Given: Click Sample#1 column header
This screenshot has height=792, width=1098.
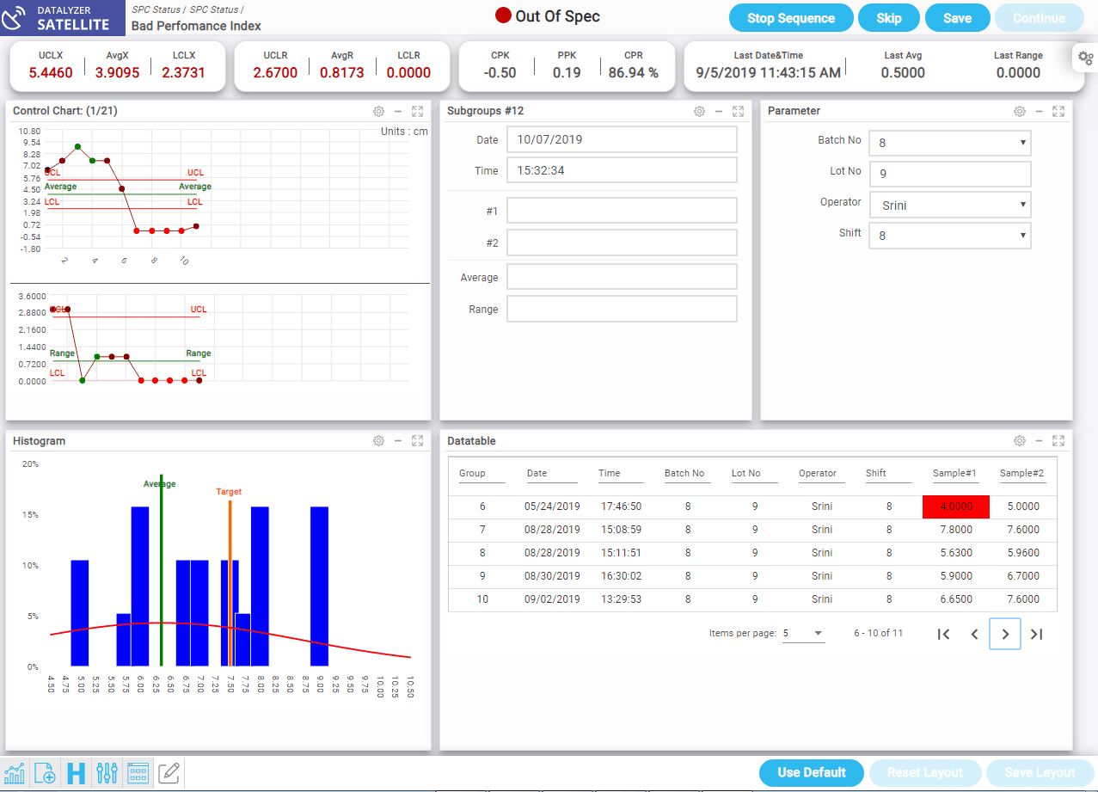Looking at the screenshot, I should click(954, 473).
